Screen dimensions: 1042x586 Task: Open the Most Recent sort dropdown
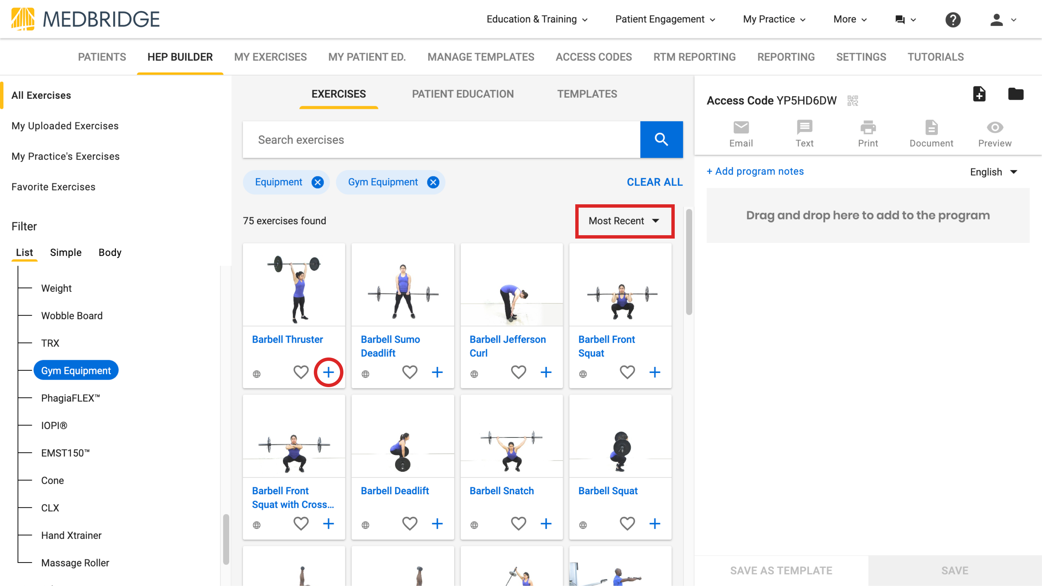[624, 221]
